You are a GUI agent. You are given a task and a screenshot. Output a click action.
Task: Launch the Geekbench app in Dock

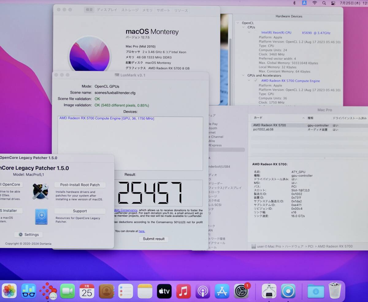click(29, 291)
